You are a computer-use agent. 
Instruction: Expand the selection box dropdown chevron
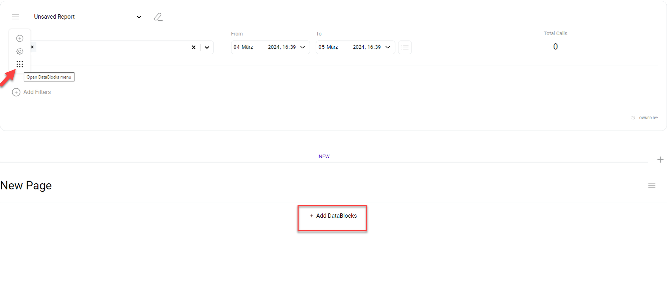click(207, 47)
